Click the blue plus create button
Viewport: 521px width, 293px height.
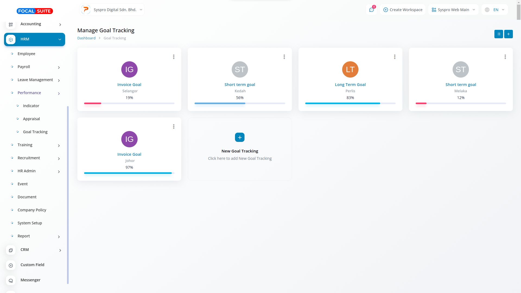coord(508,34)
